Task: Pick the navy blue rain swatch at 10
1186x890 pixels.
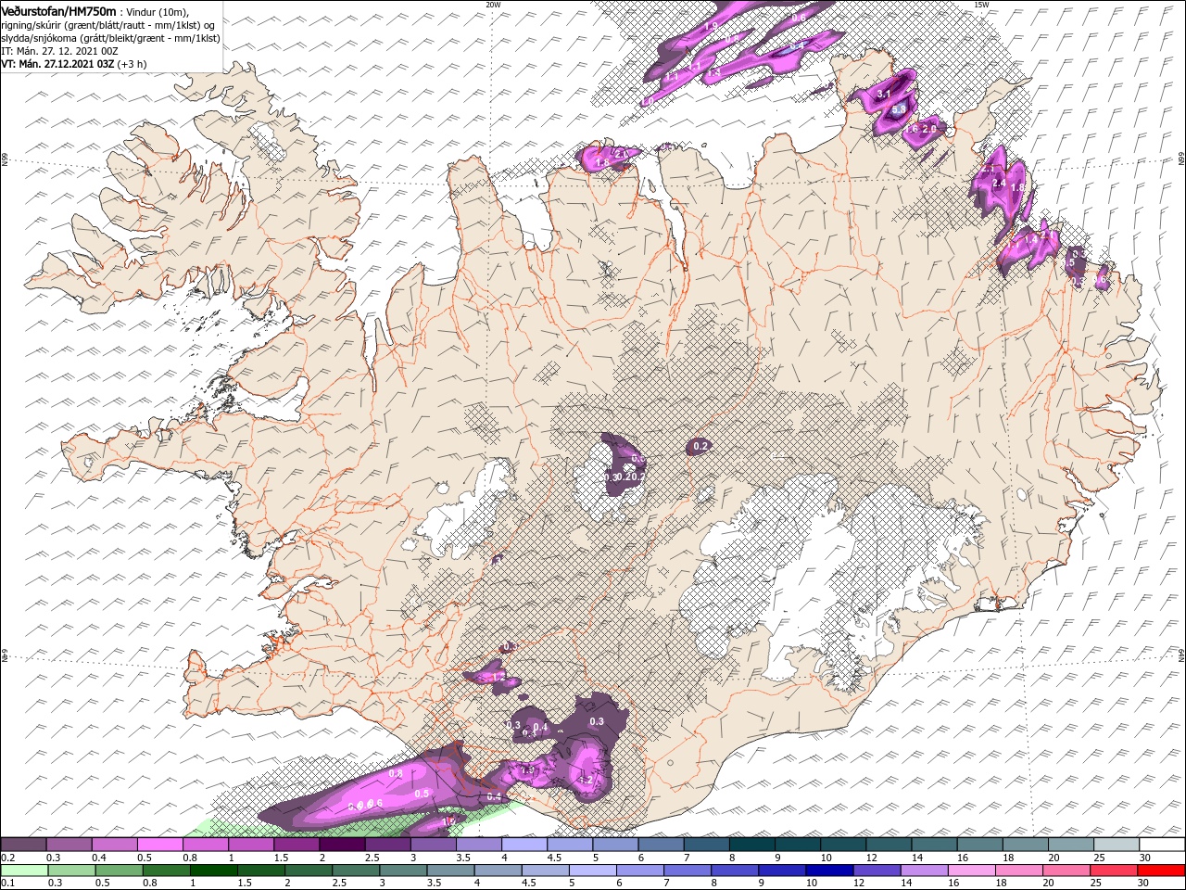Action: coord(830,871)
